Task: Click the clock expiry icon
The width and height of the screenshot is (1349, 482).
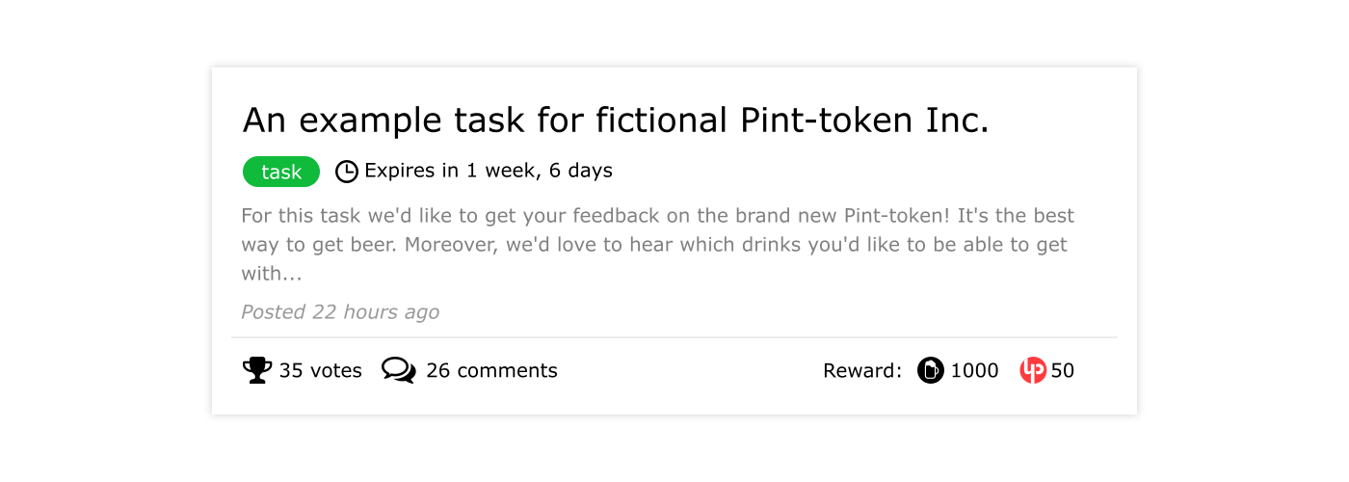Action: click(x=346, y=172)
